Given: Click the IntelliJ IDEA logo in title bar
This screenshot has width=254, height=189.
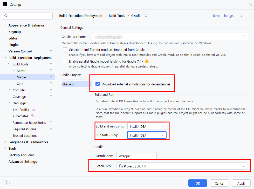Looking at the screenshot, I should point(5,4).
